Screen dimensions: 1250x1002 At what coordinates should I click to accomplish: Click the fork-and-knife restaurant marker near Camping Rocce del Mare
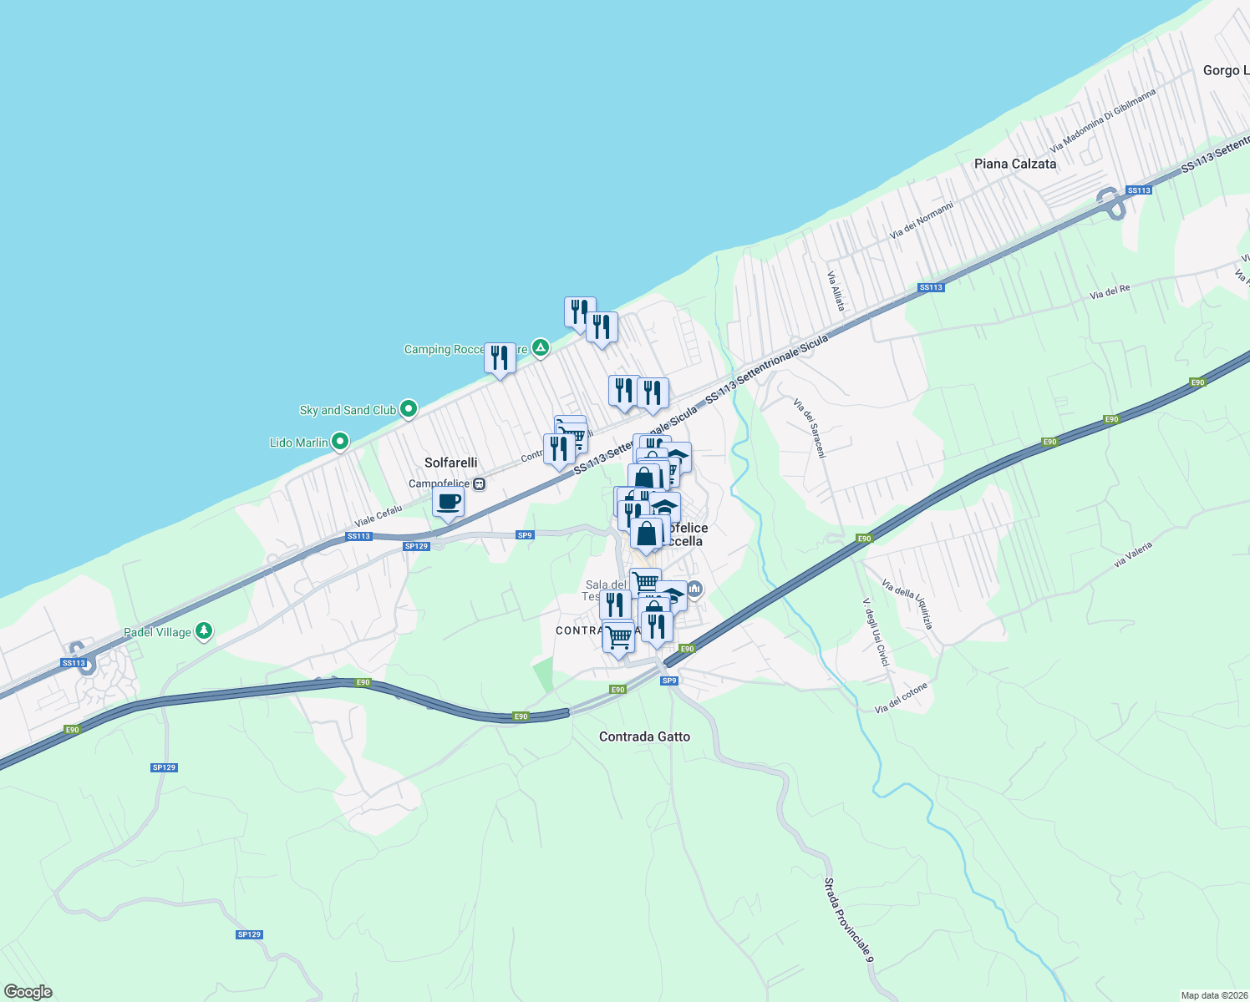click(500, 357)
